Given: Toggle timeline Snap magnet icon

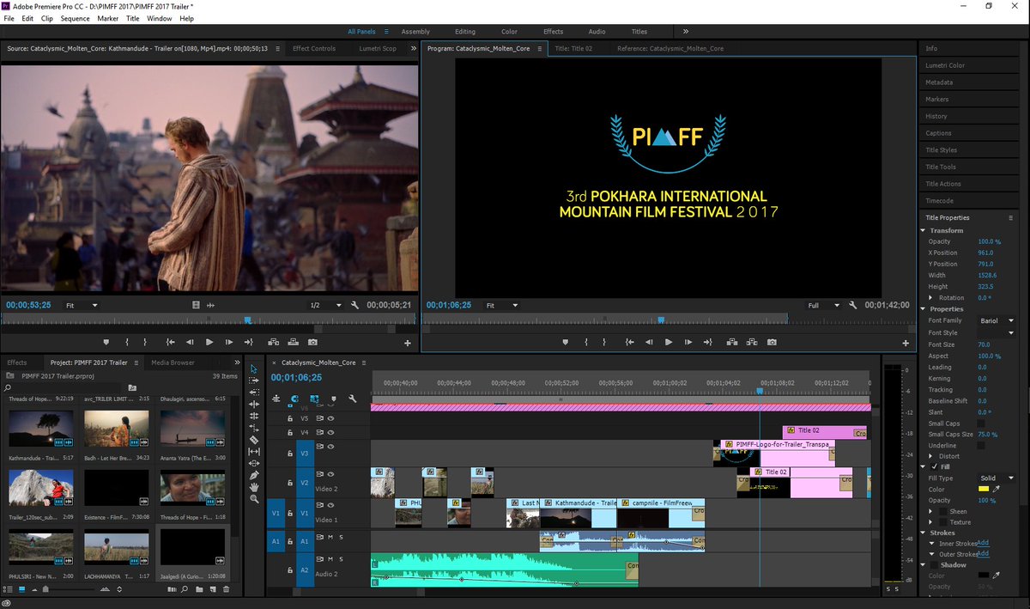Looking at the screenshot, I should coord(294,399).
